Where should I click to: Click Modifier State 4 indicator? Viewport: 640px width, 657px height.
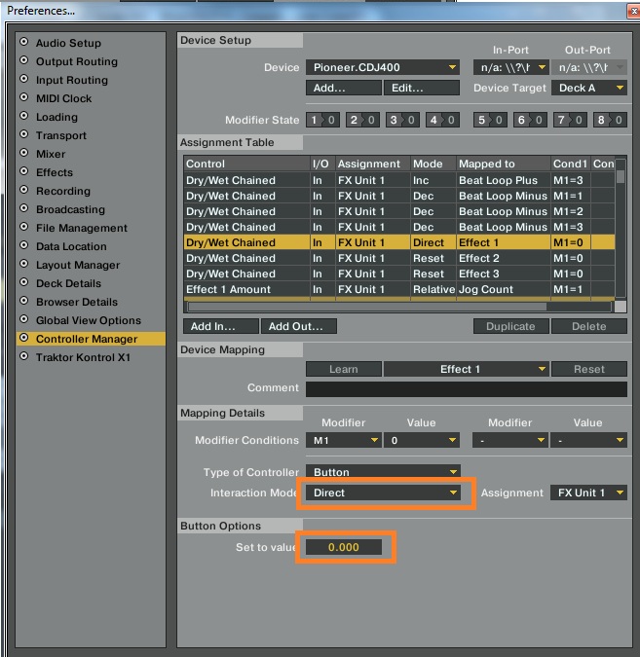click(x=442, y=120)
